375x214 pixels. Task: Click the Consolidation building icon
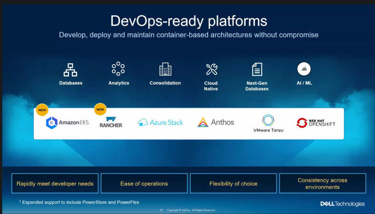coord(165,69)
